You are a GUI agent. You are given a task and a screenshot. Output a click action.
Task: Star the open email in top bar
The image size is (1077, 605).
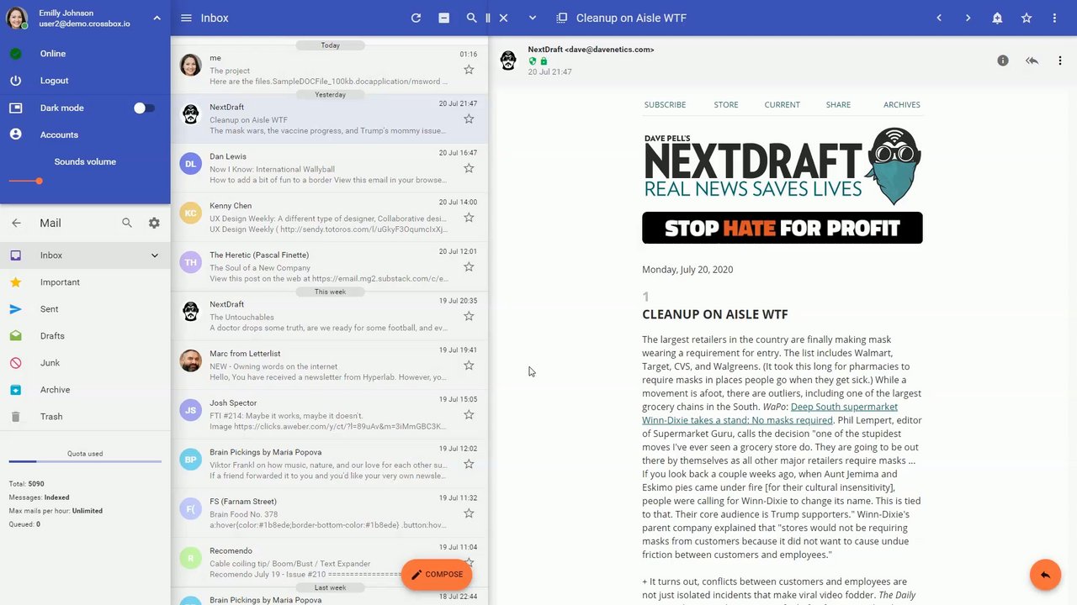coord(1027,18)
